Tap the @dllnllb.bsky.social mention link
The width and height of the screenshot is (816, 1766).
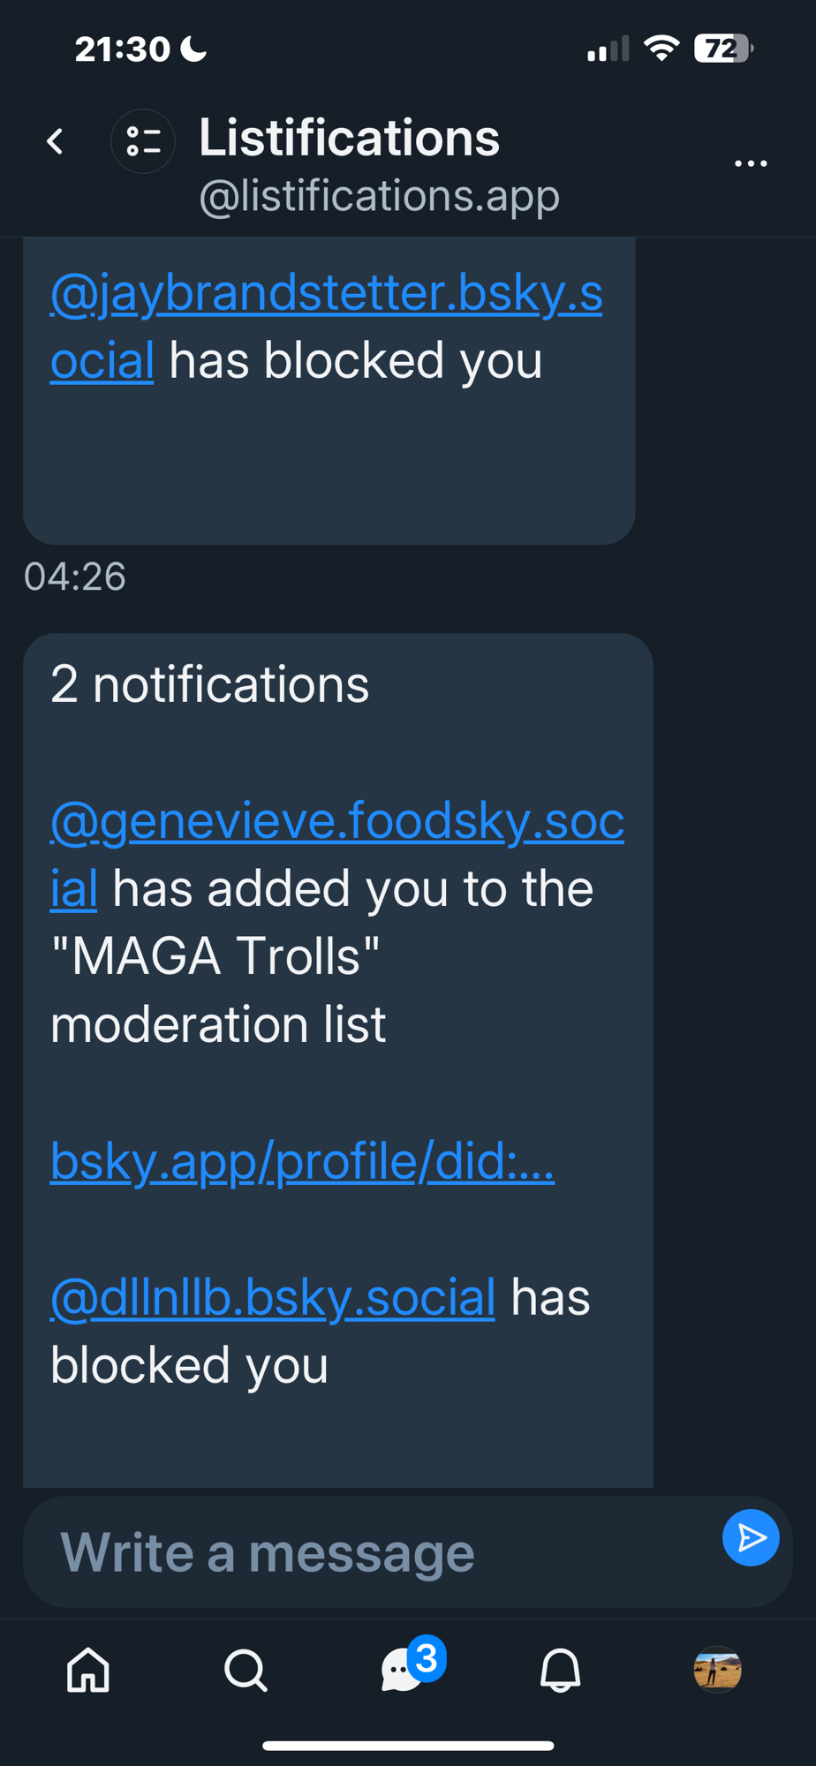click(272, 1297)
